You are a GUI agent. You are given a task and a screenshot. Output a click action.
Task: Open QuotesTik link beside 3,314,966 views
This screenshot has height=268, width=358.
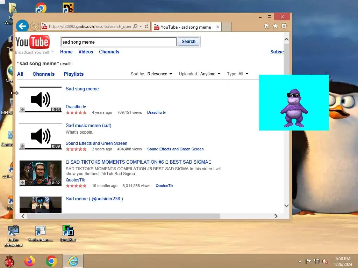click(164, 186)
